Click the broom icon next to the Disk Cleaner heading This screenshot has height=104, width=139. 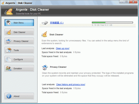[x=44, y=34]
